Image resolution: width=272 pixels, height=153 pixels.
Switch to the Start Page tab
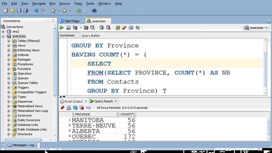(x=72, y=21)
